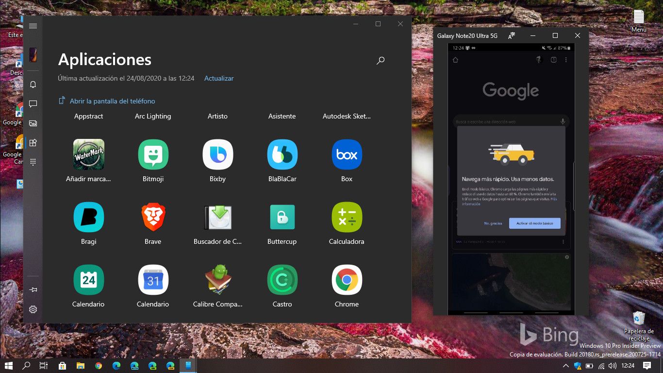Launch the Bitmoji app
This screenshot has width=663, height=373.
point(153,154)
